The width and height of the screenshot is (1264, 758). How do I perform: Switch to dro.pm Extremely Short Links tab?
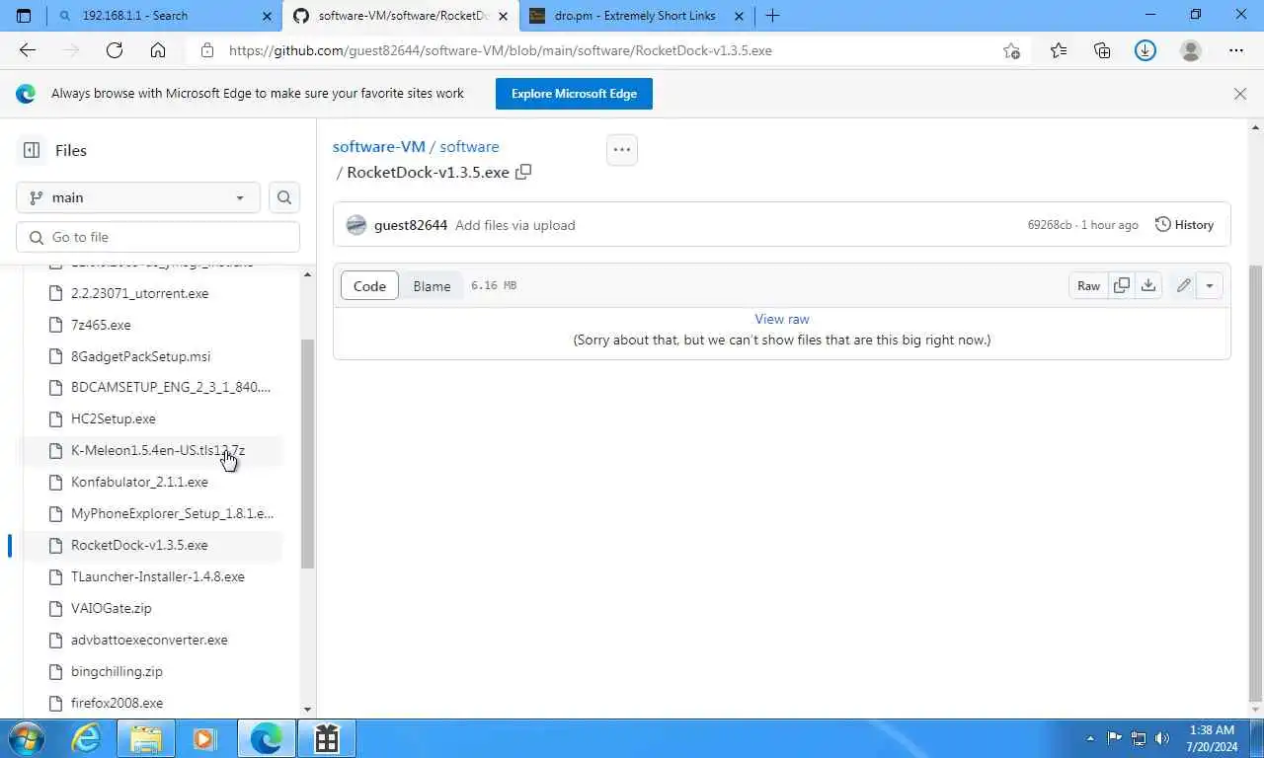[x=636, y=16]
